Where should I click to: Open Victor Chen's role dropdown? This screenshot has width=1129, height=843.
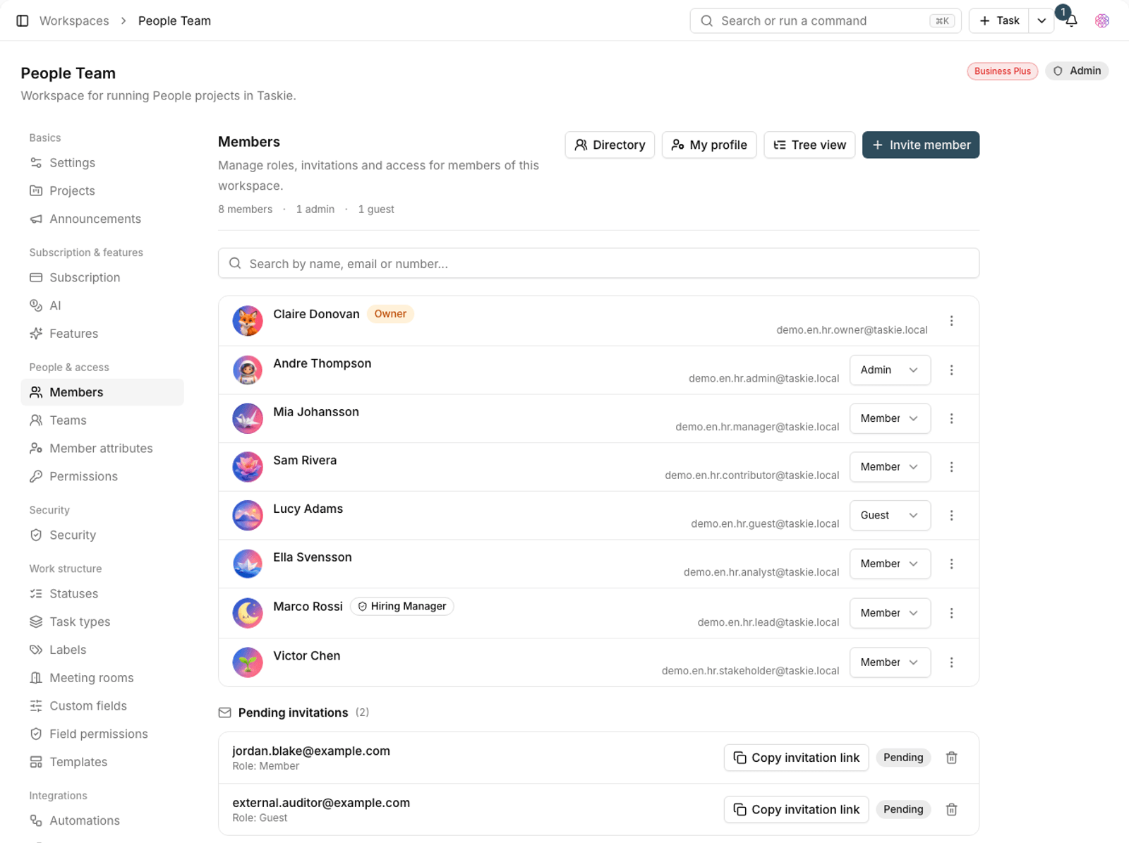pyautogui.click(x=890, y=662)
